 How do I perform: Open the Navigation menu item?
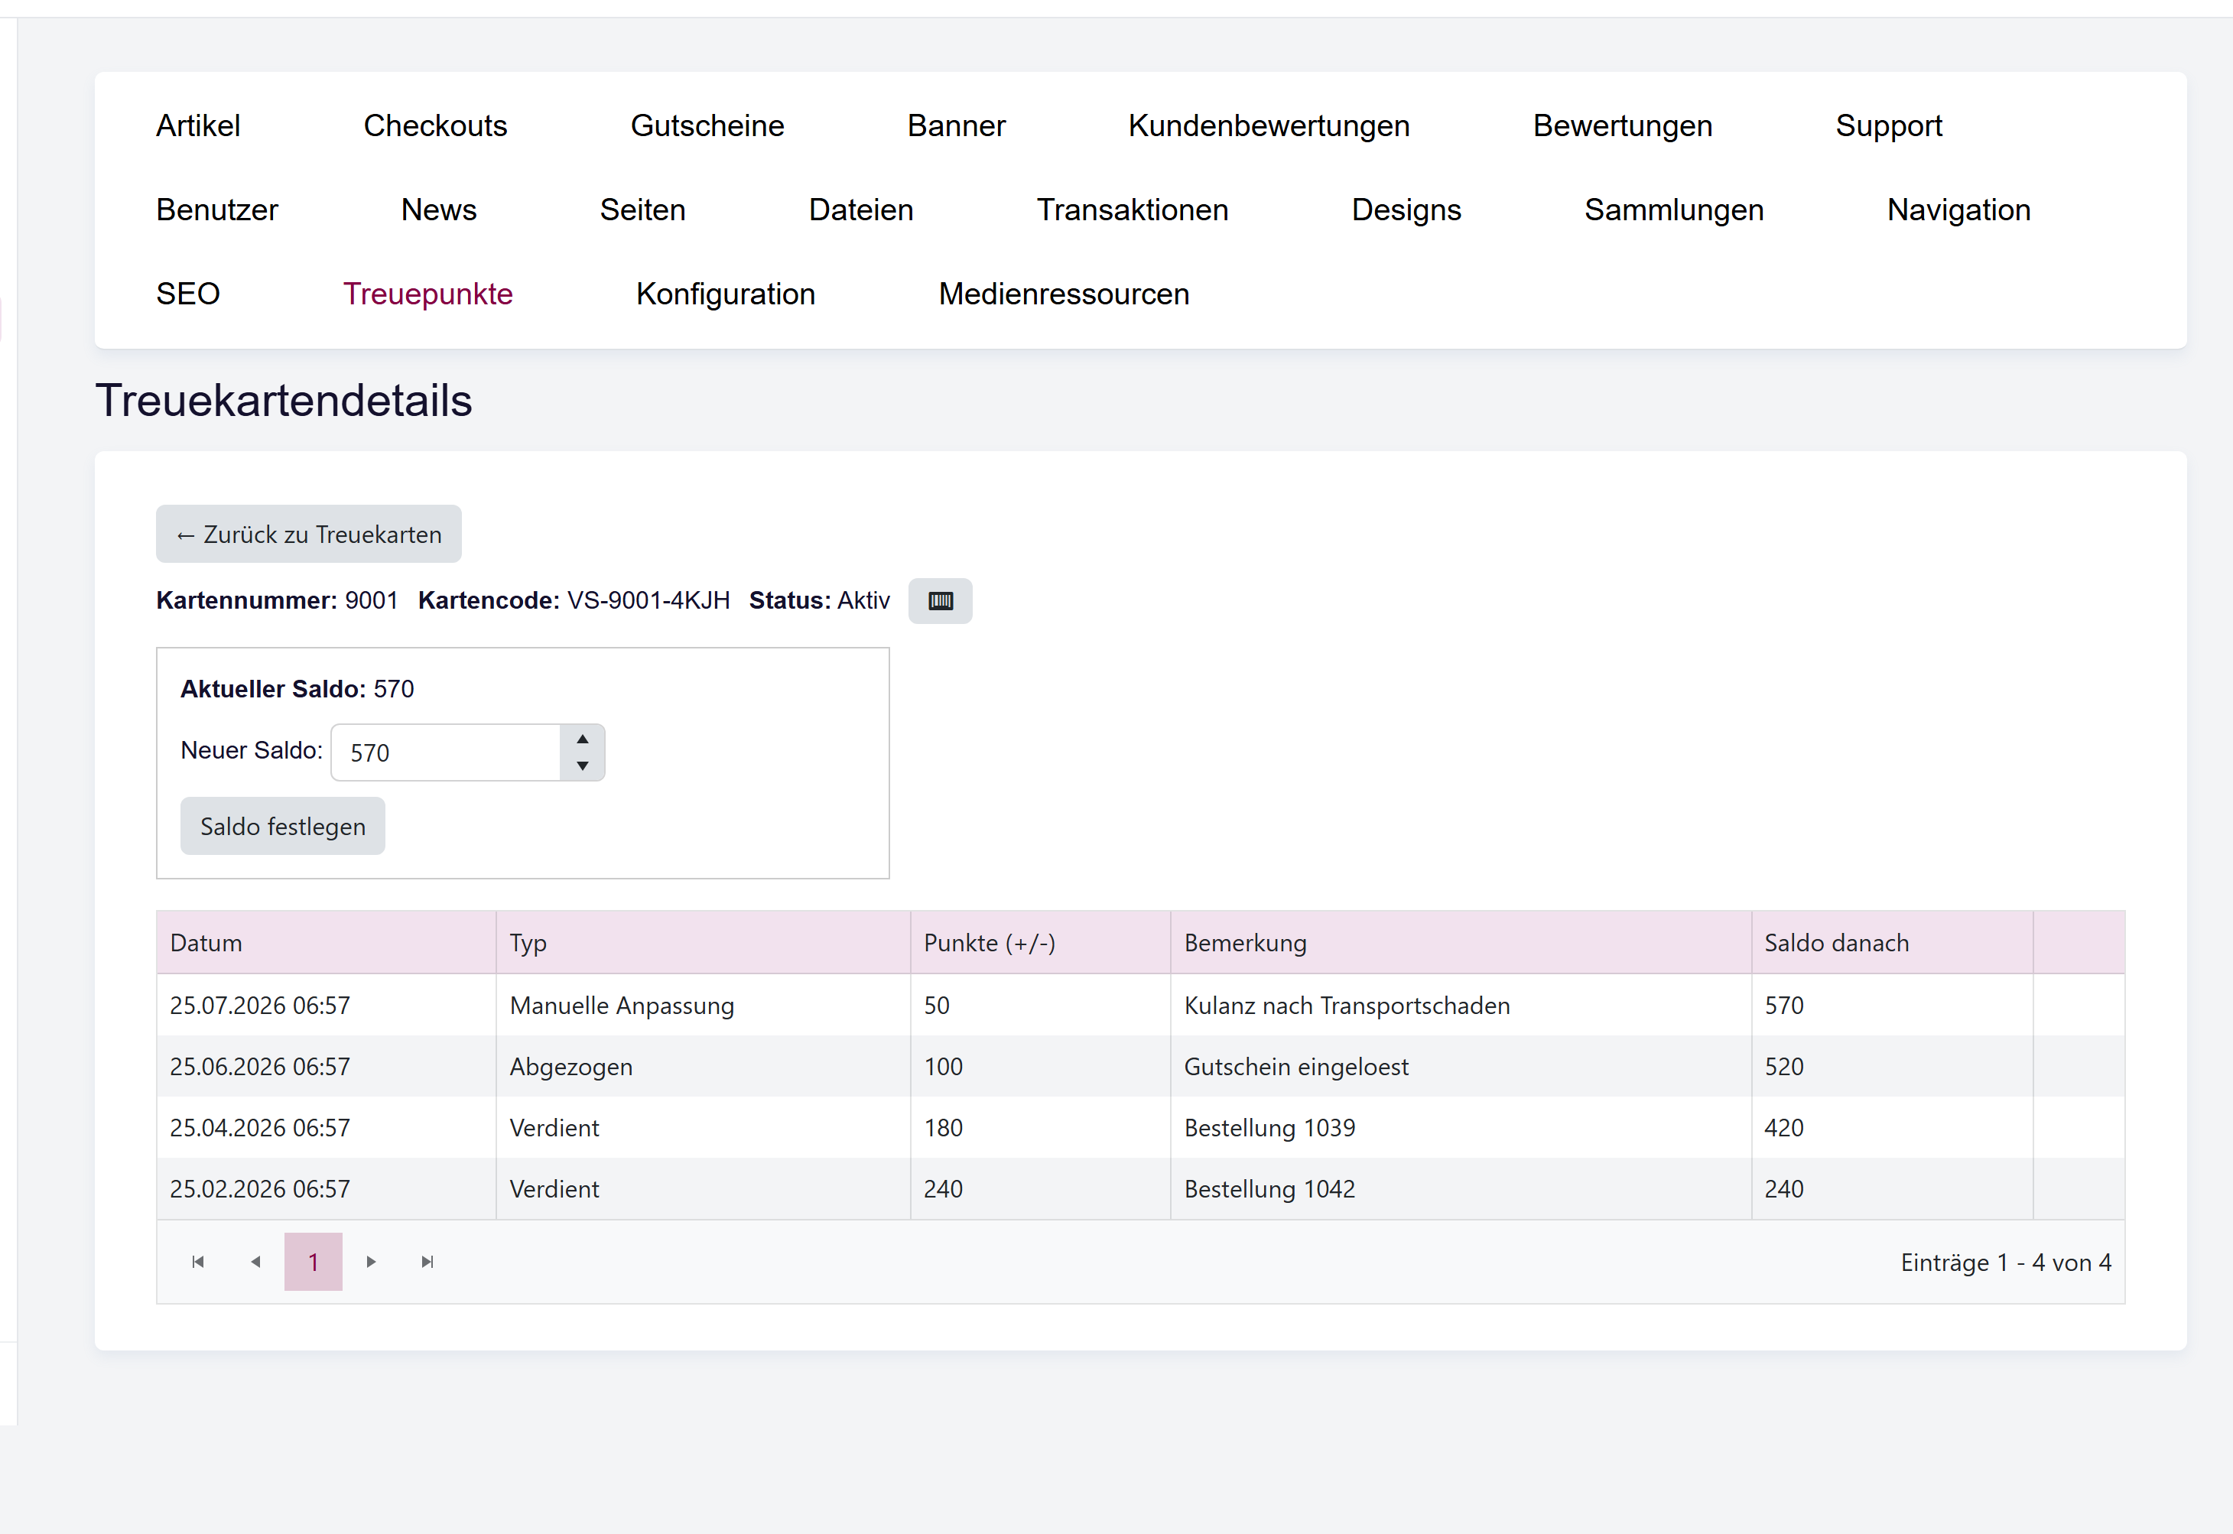tap(1959, 210)
